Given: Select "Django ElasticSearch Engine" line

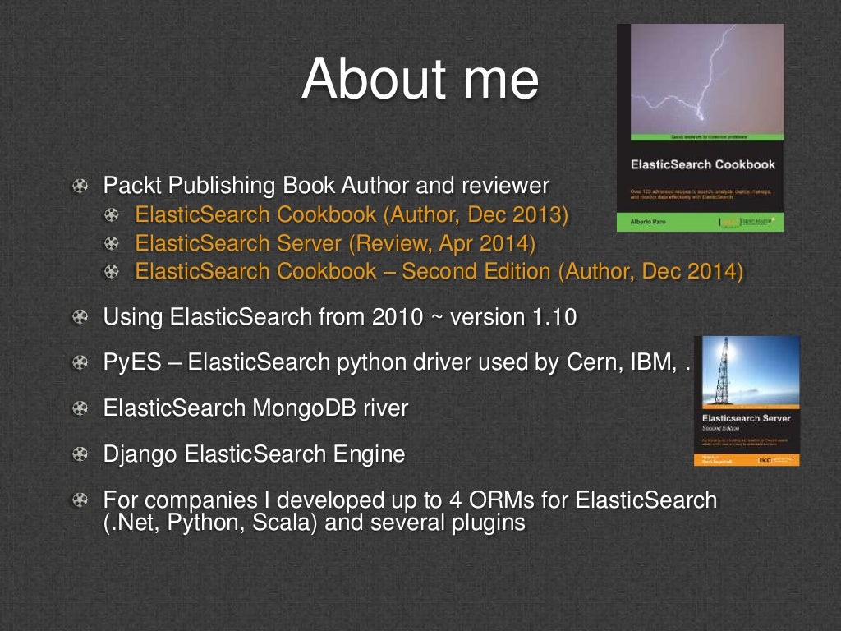Looking at the screenshot, I should tap(254, 454).
